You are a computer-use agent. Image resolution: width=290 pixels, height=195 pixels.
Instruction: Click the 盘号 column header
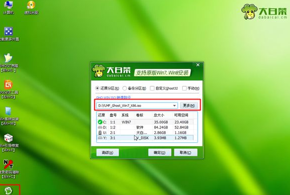click(113, 115)
